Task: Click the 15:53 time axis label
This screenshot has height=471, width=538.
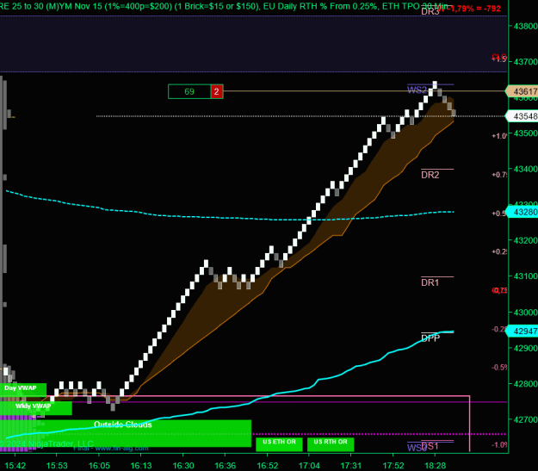Action: (x=57, y=466)
